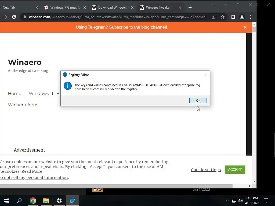Click OK in Registry Editor dialog
The width and height of the screenshot is (275, 206).
pos(198,100)
